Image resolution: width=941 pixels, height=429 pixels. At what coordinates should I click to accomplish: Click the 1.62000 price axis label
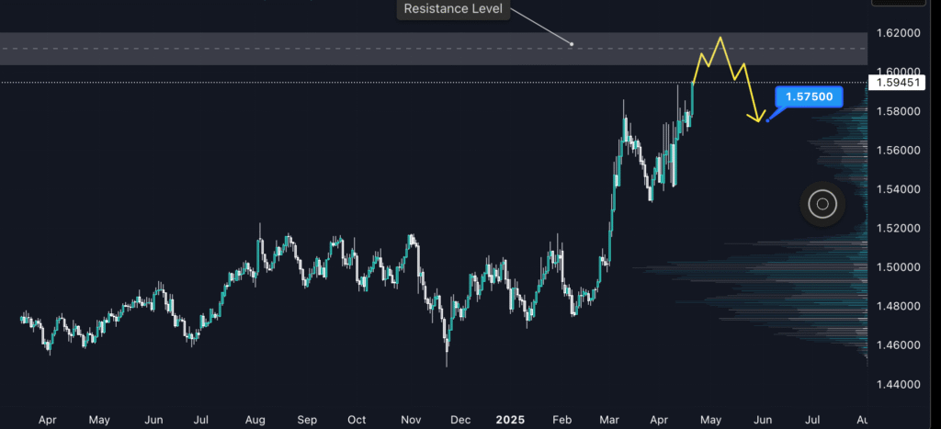tap(898, 33)
